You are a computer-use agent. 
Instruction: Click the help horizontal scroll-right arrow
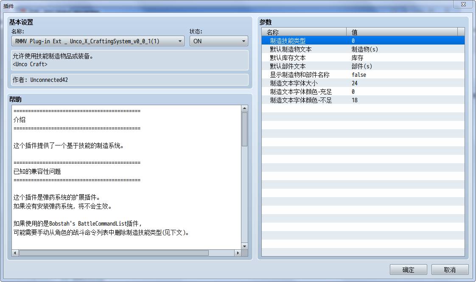pos(238,253)
